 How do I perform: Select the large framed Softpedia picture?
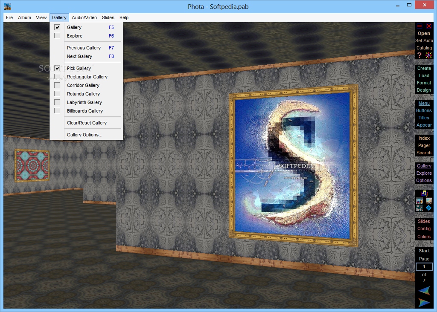point(293,165)
